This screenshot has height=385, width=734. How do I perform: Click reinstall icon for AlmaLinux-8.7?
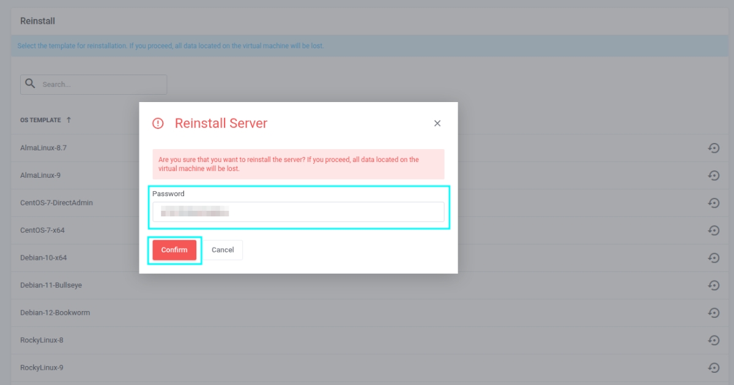[x=713, y=148]
